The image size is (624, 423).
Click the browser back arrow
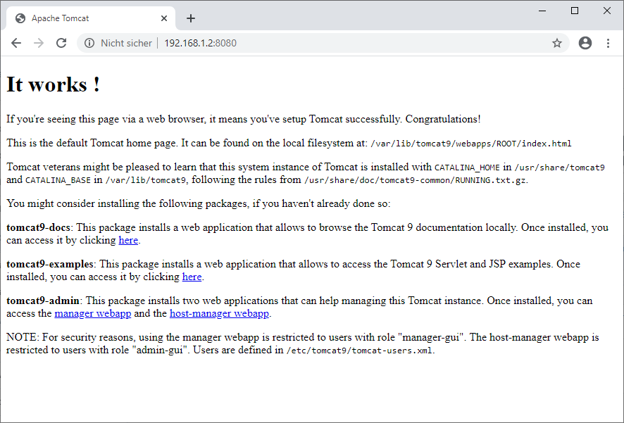(x=16, y=43)
